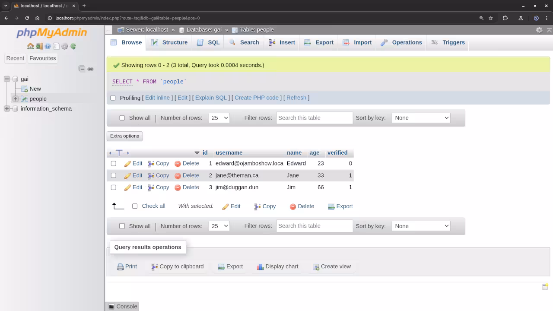The image size is (553, 311).
Task: Click the Display chart icon
Action: 260,267
